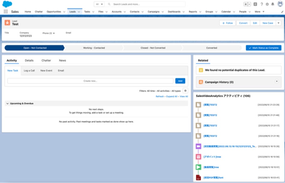Select the Log a Call tab
The height and width of the screenshot is (183, 285).
point(29,71)
